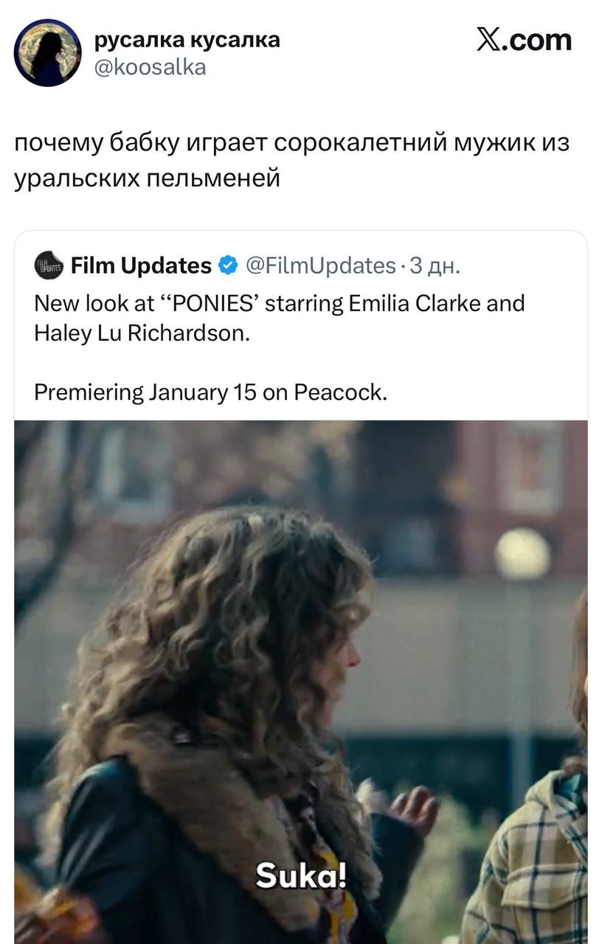The height and width of the screenshot is (944, 602).
Task: Click Haley Lu Richardson text line
Action: [142, 333]
